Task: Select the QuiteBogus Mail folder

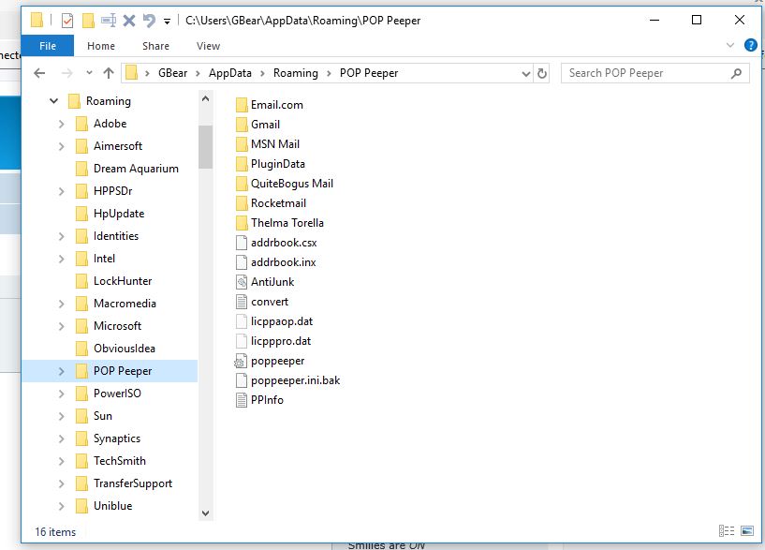Action: 285,184
